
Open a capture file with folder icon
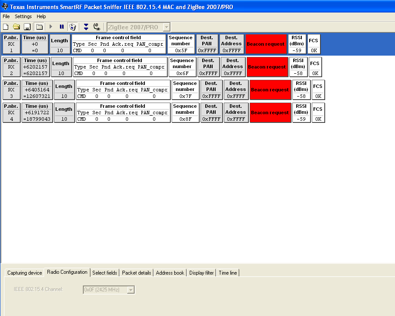click(16, 27)
